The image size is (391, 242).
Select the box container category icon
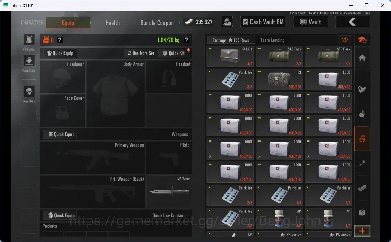pyautogui.click(x=362, y=212)
